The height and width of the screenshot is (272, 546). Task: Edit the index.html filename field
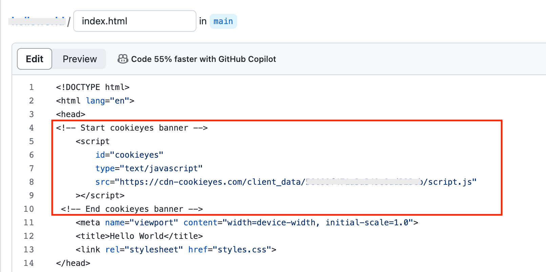(135, 21)
